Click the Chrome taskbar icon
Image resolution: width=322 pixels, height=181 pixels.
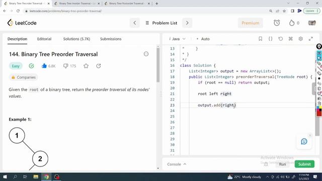coord(46,176)
